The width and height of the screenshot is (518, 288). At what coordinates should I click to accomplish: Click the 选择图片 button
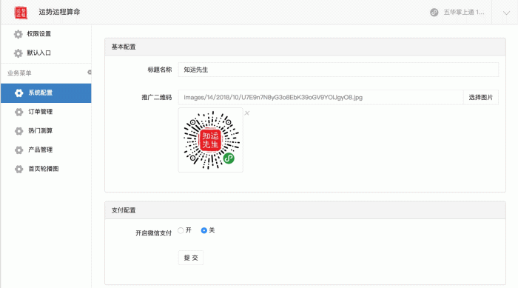click(481, 97)
